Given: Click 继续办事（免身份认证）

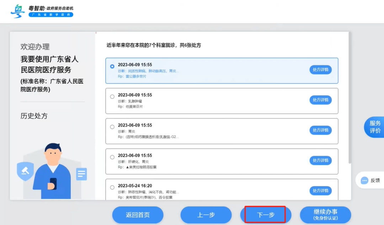Looking at the screenshot, I should (326, 215).
